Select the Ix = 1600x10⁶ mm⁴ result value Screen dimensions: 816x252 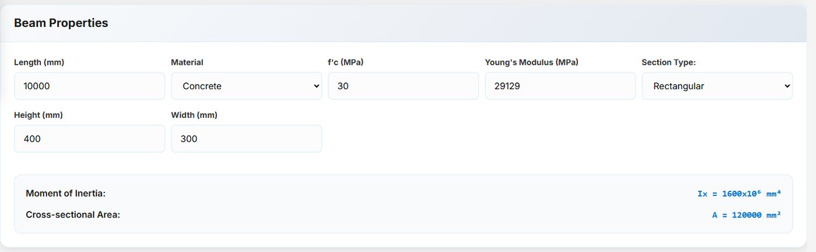[739, 194]
